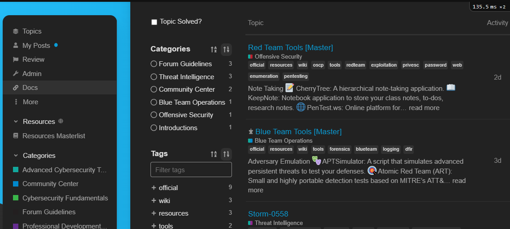The image size is (510, 229).
Task: Click the Review flag icon
Action: pos(16,59)
